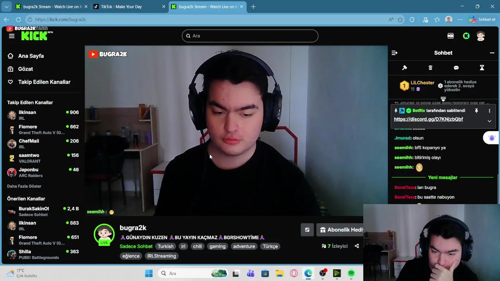Open recommended channel Shilla
500x281 pixels.
tap(43, 254)
